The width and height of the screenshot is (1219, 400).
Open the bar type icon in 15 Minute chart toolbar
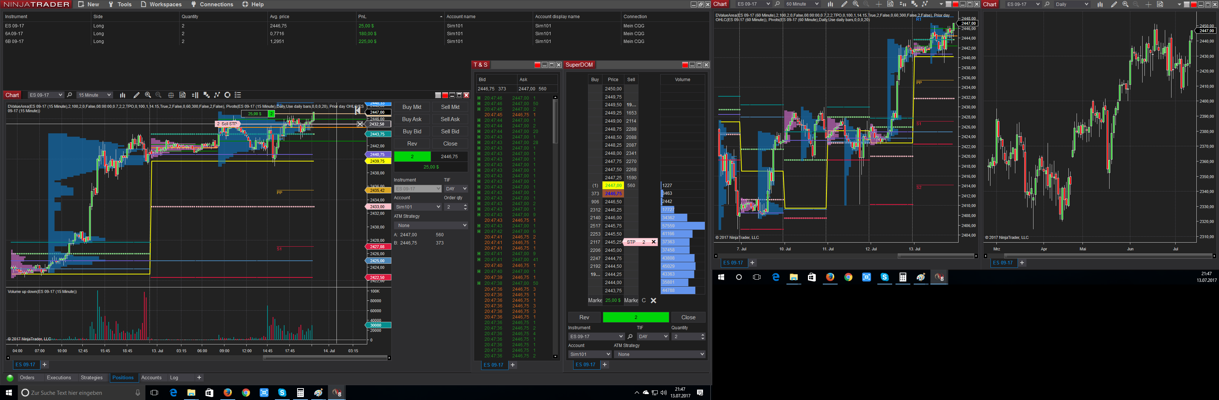click(122, 95)
